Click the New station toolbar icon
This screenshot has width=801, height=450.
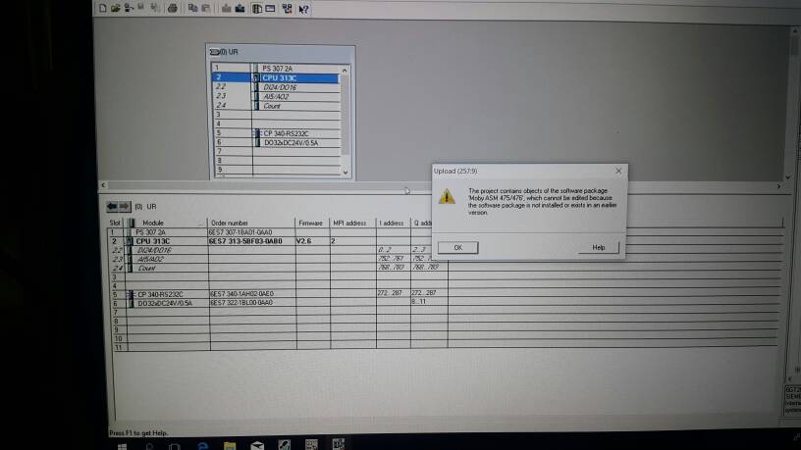(x=103, y=8)
